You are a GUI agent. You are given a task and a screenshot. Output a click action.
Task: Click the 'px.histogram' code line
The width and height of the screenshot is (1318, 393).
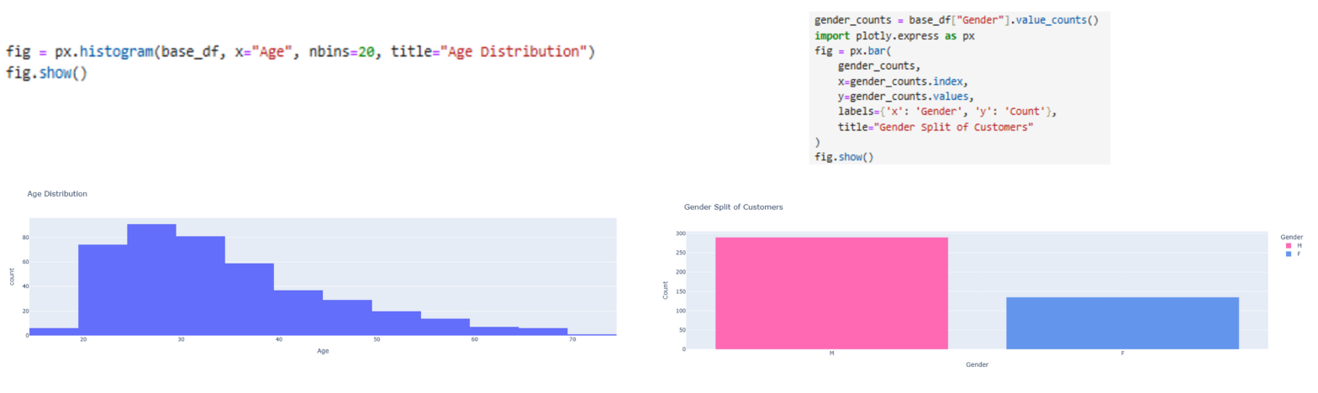click(x=301, y=52)
